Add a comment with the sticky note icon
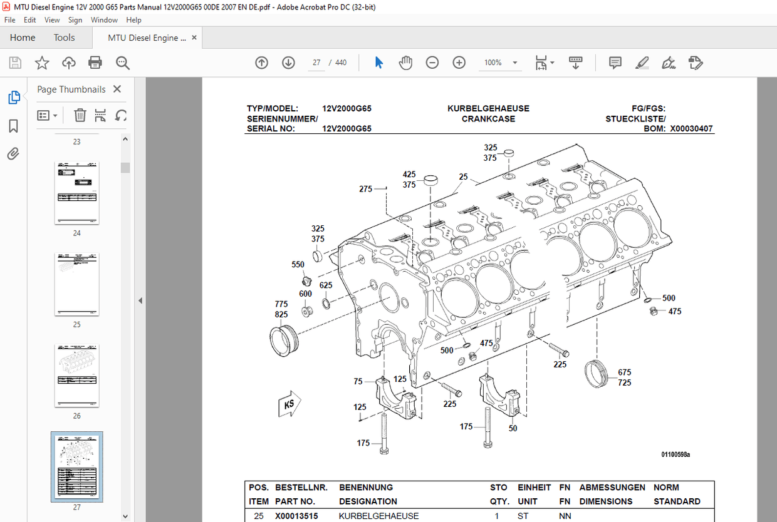 (615, 63)
